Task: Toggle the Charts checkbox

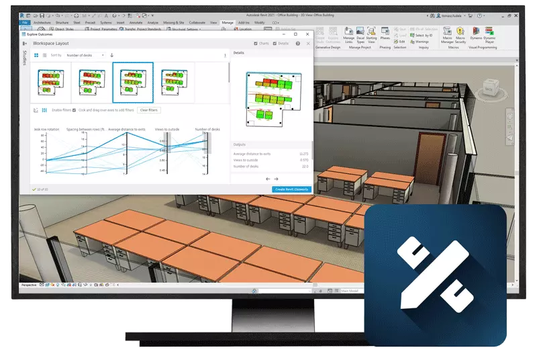Action: pos(256,44)
